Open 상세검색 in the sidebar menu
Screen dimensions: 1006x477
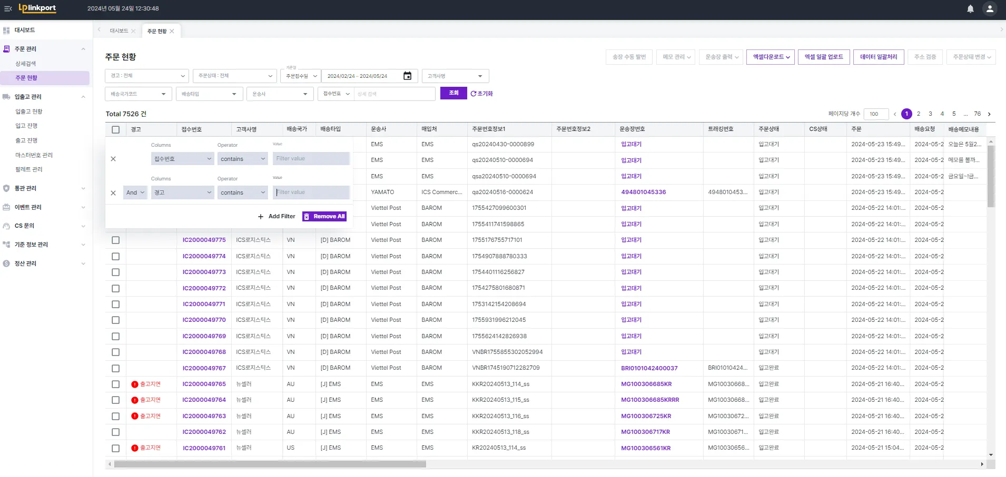pyautogui.click(x=26, y=64)
